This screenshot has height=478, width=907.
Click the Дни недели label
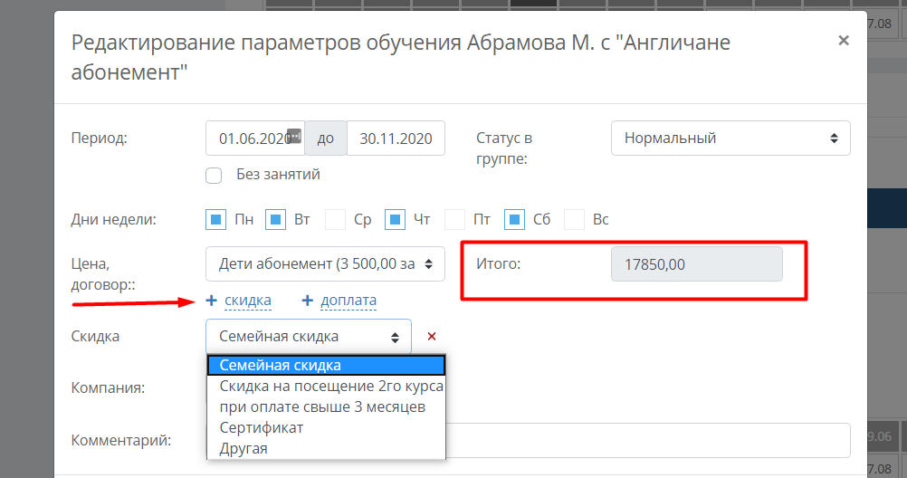pyautogui.click(x=113, y=220)
